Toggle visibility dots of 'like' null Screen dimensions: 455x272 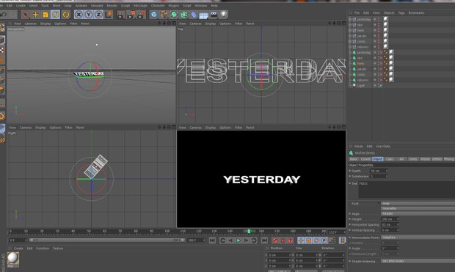point(379,25)
